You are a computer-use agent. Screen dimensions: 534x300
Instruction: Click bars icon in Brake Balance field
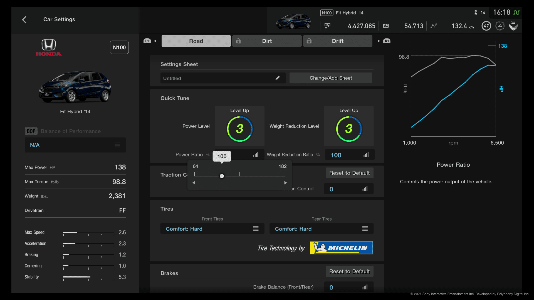[365, 287]
